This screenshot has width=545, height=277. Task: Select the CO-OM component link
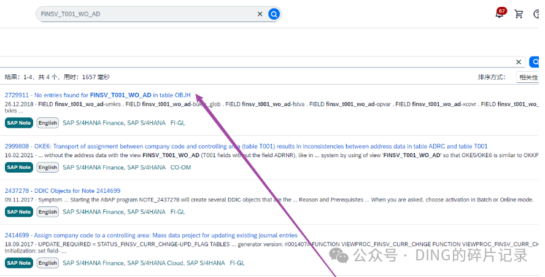pyautogui.click(x=180, y=168)
